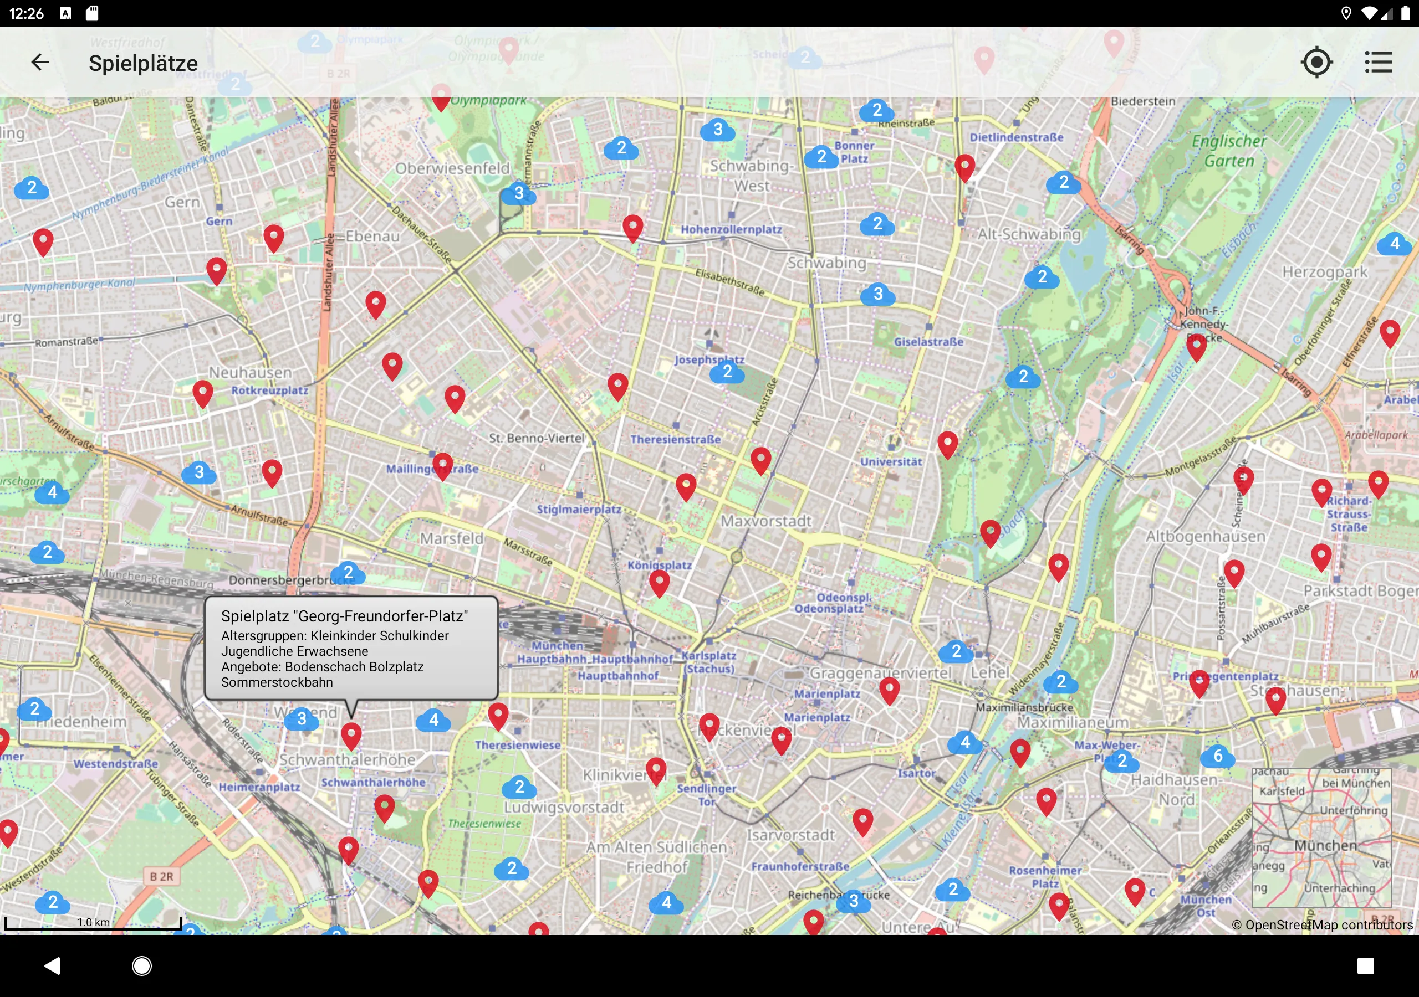
Task: Tap the Georg-Freundorfer-Platz info bubble
Action: point(351,648)
